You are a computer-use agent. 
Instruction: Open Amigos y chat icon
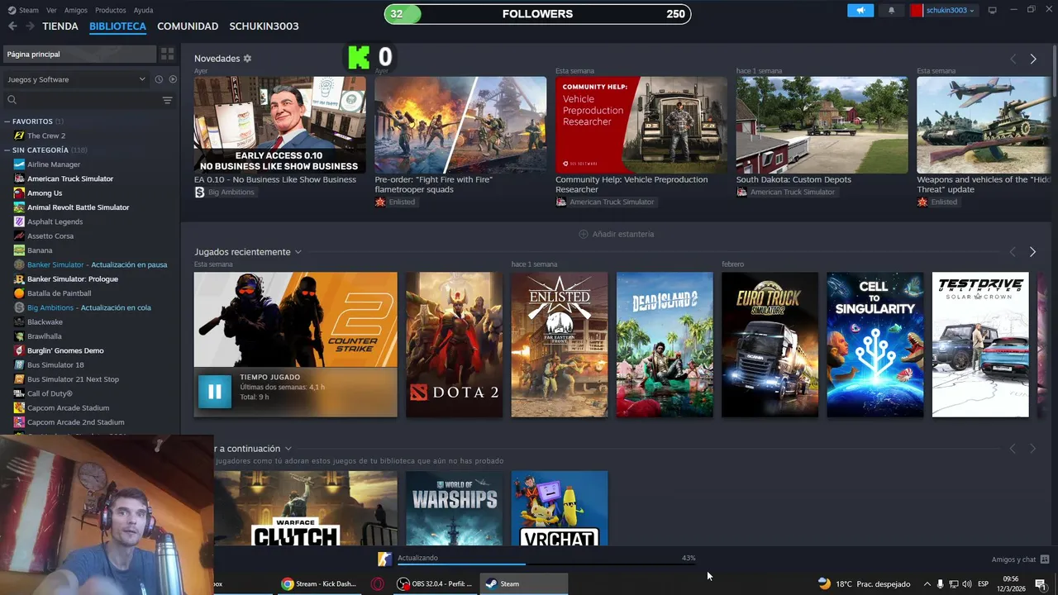tap(1045, 559)
